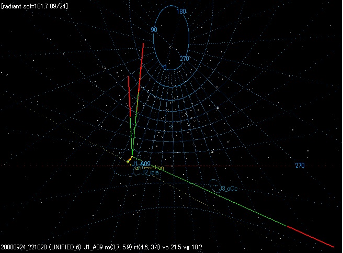Click the yellow 'anti-helion' label
The image size is (343, 253).
[150, 168]
